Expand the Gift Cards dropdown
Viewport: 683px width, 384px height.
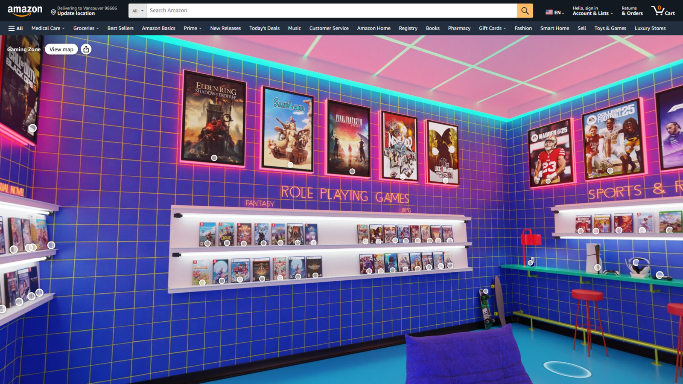(492, 28)
